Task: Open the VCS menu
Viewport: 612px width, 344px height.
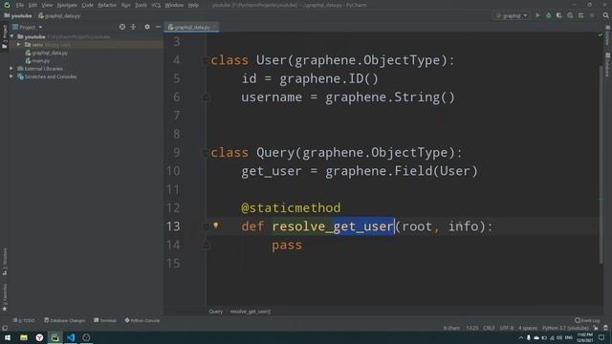Action: pos(156,5)
